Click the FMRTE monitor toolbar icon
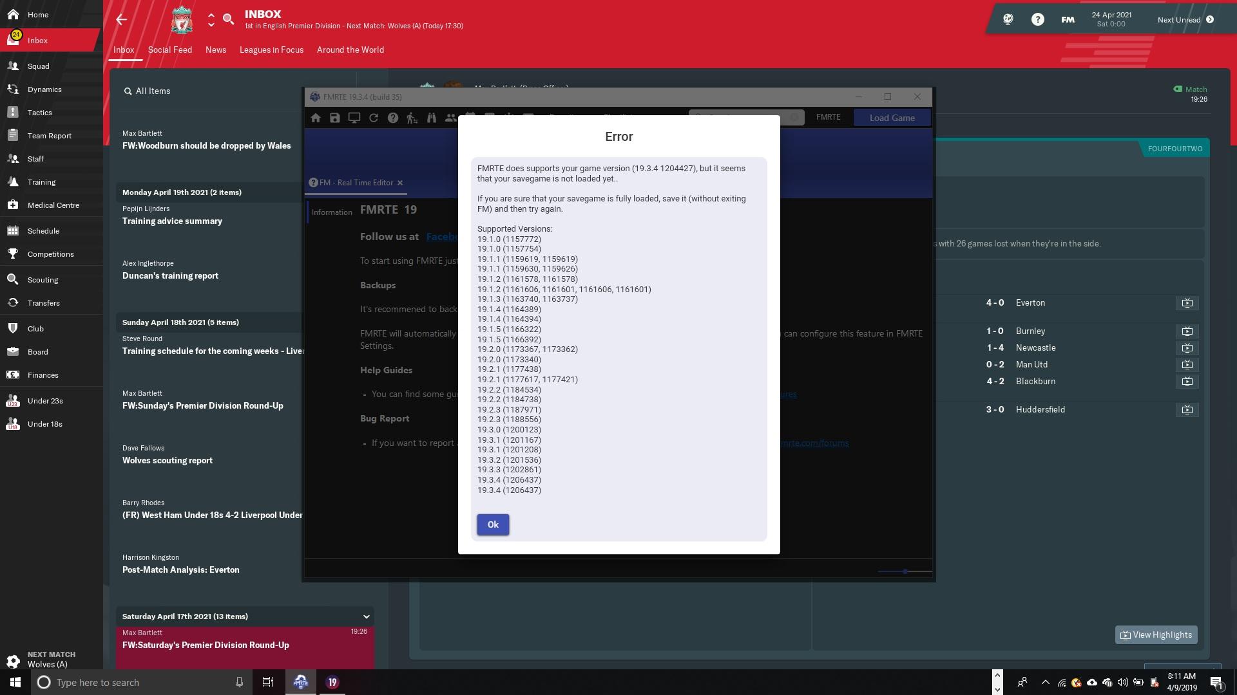Viewport: 1237px width, 695px height. [354, 118]
